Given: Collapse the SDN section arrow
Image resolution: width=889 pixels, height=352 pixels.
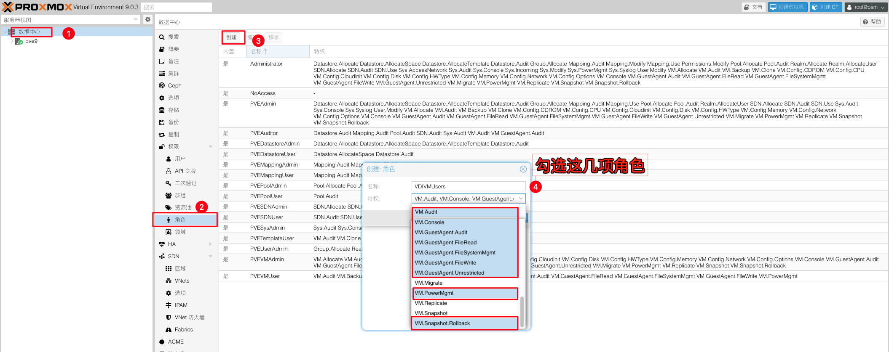Looking at the screenshot, I should [211, 257].
